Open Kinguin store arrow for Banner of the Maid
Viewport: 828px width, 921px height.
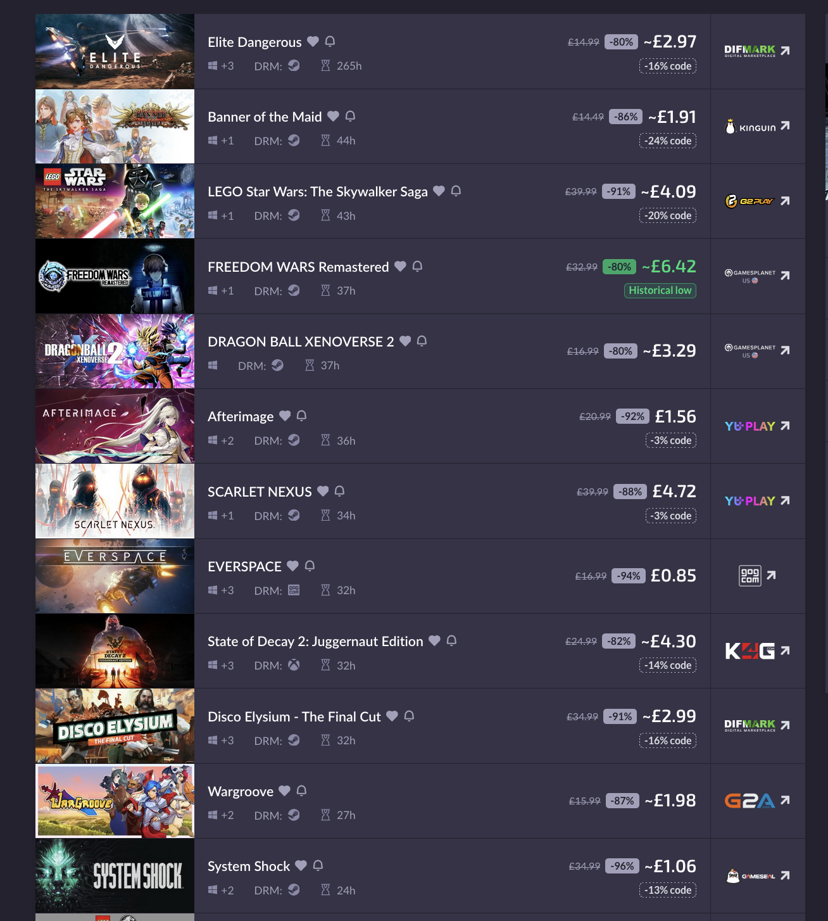coord(757,126)
